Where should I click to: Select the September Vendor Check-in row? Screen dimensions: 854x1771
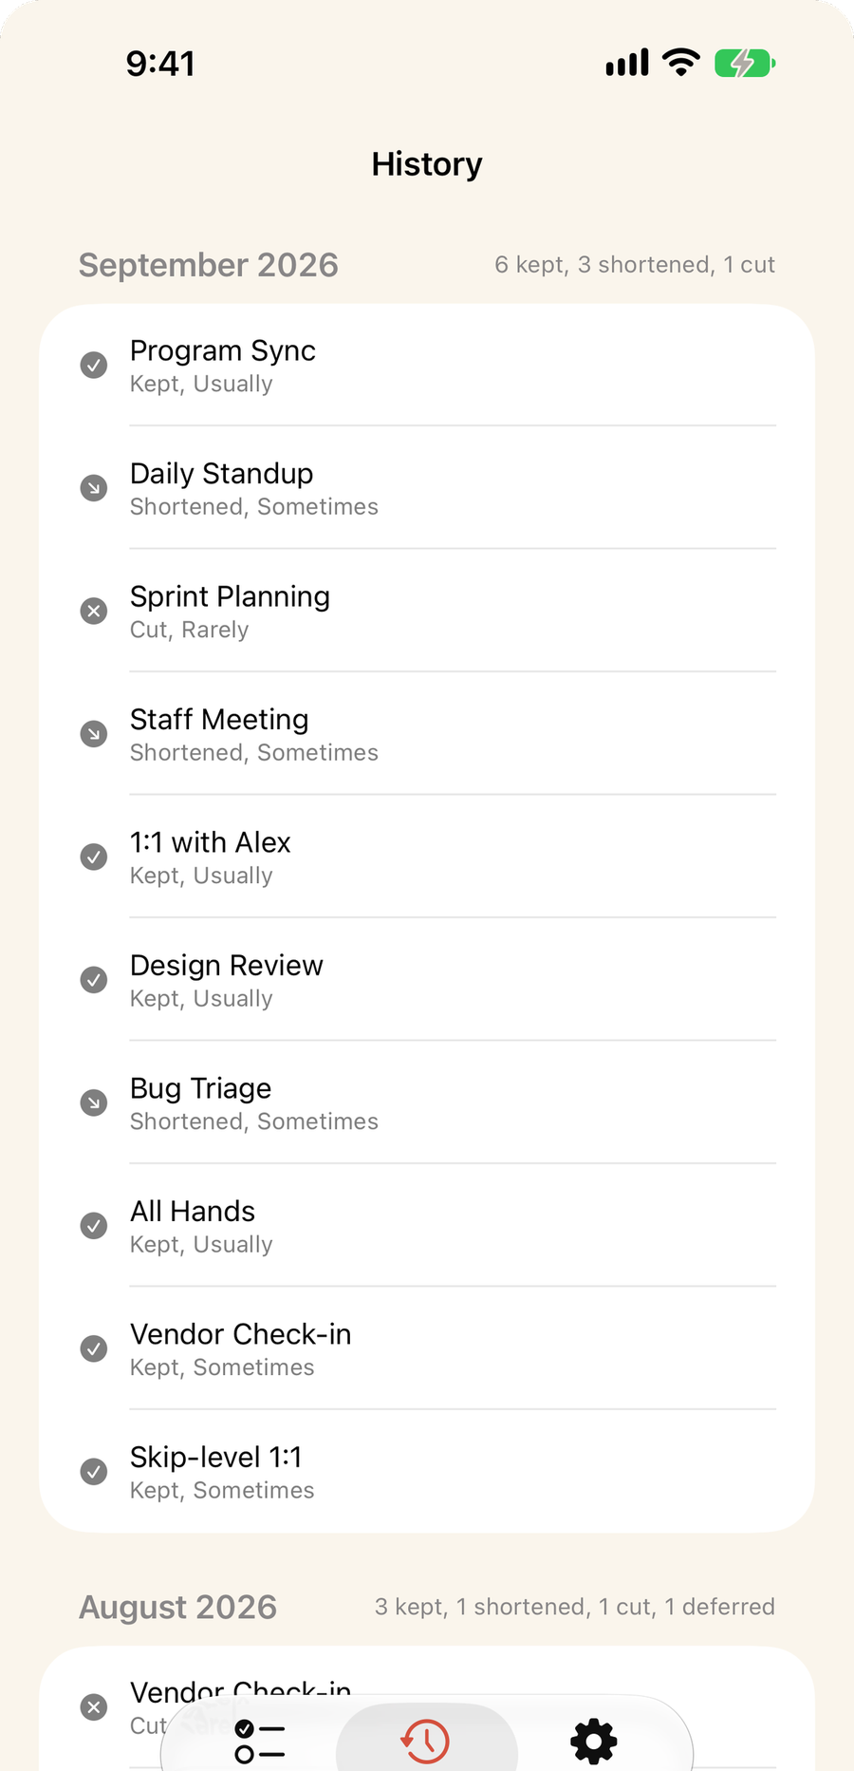(427, 1348)
